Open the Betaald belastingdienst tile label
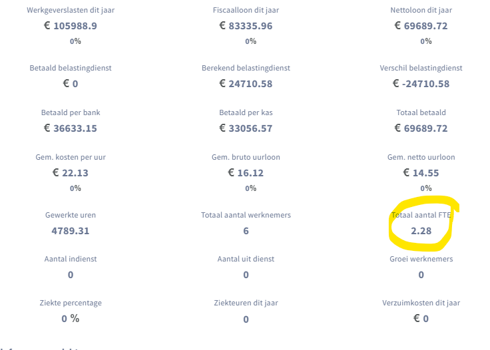 pyautogui.click(x=71, y=68)
